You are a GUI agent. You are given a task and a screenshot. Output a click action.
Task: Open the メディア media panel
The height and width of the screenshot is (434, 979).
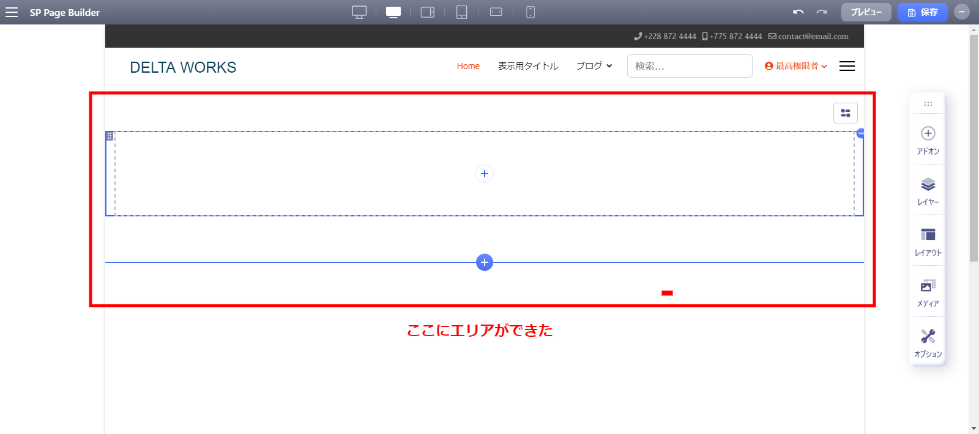tap(928, 292)
